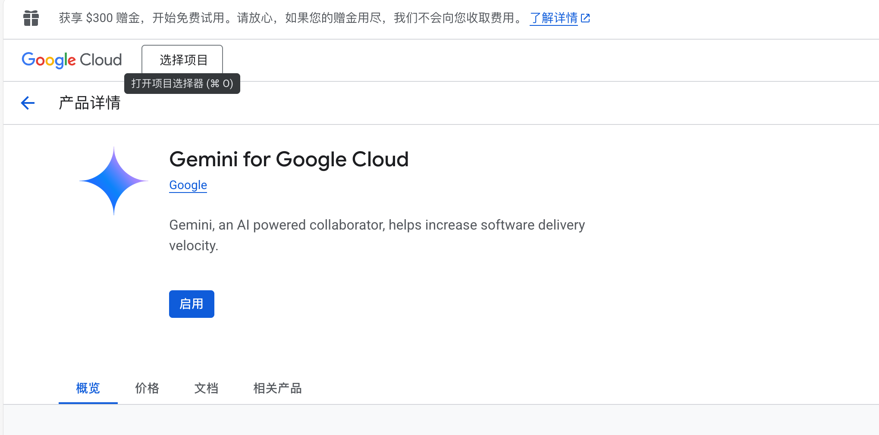
Task: Switch to the 相关产品 tab
Action: click(x=277, y=388)
